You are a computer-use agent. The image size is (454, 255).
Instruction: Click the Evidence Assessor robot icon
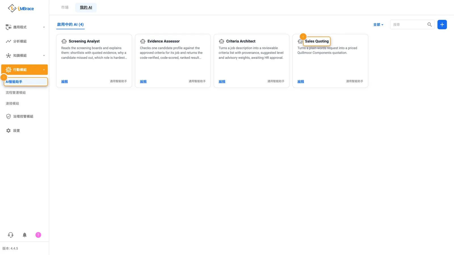pyautogui.click(x=143, y=41)
